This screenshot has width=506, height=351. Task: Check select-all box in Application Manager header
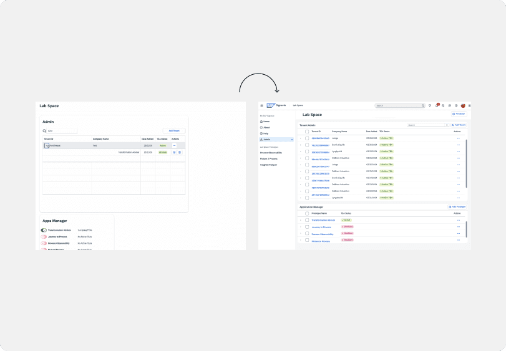tap(307, 213)
